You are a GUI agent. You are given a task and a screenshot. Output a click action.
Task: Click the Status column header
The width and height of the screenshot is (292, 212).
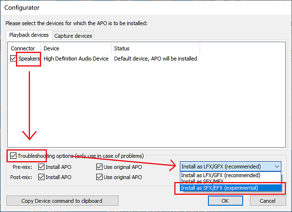point(122,48)
